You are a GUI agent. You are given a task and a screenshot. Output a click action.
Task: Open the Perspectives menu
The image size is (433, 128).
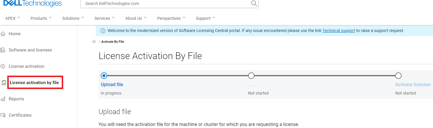171,18
